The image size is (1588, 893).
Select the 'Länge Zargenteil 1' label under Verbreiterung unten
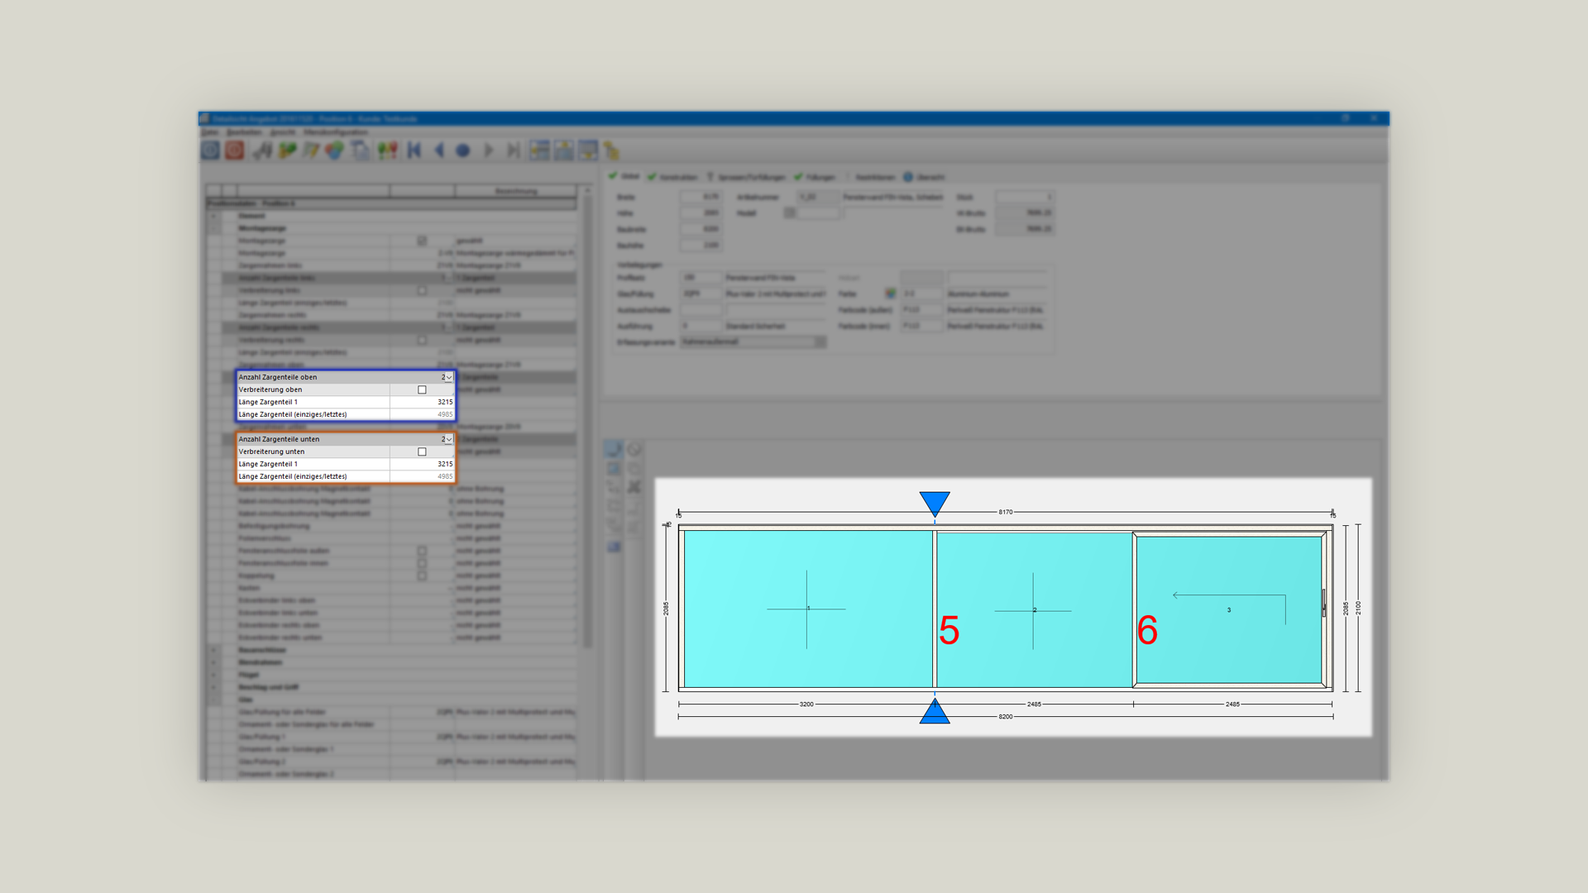coord(268,464)
